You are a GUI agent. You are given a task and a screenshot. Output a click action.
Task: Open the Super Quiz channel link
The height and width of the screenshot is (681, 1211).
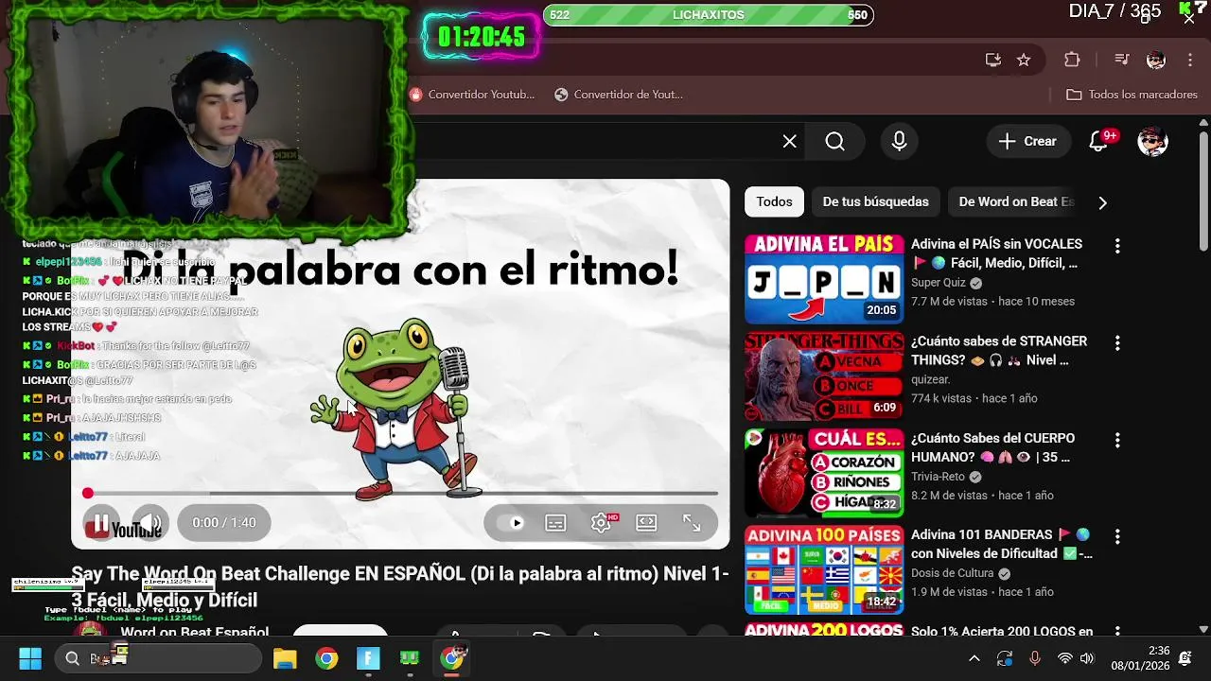point(938,283)
